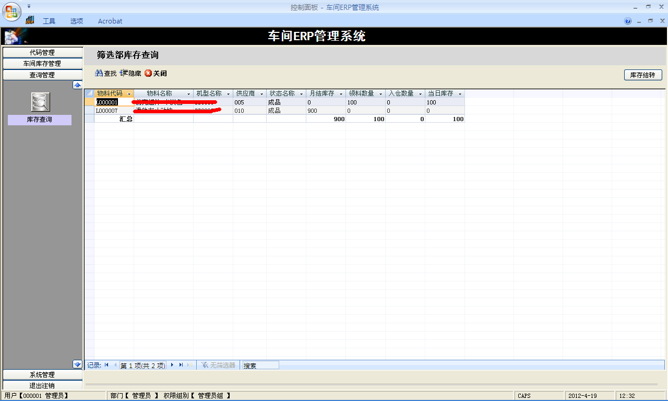Open the 选项 menu
The width and height of the screenshot is (668, 401).
tap(77, 21)
